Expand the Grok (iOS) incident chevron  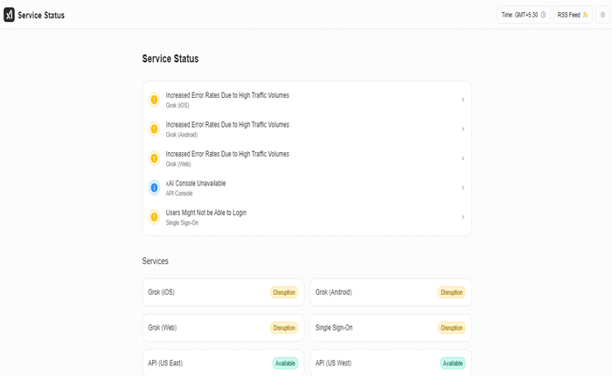point(462,100)
